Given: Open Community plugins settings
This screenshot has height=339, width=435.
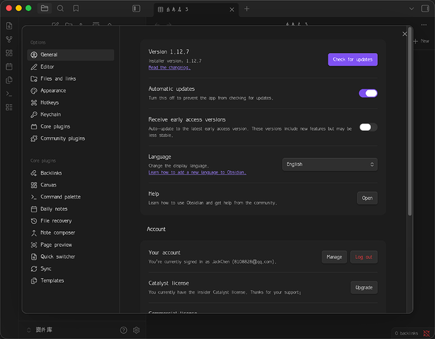Looking at the screenshot, I should pos(71,138).
